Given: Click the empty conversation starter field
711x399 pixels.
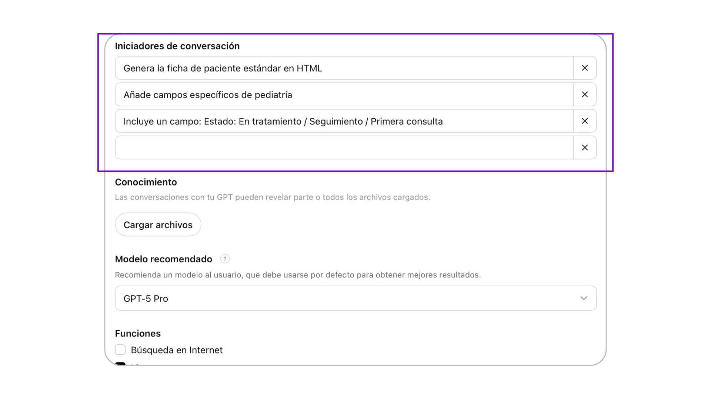Looking at the screenshot, I should pos(344,148).
